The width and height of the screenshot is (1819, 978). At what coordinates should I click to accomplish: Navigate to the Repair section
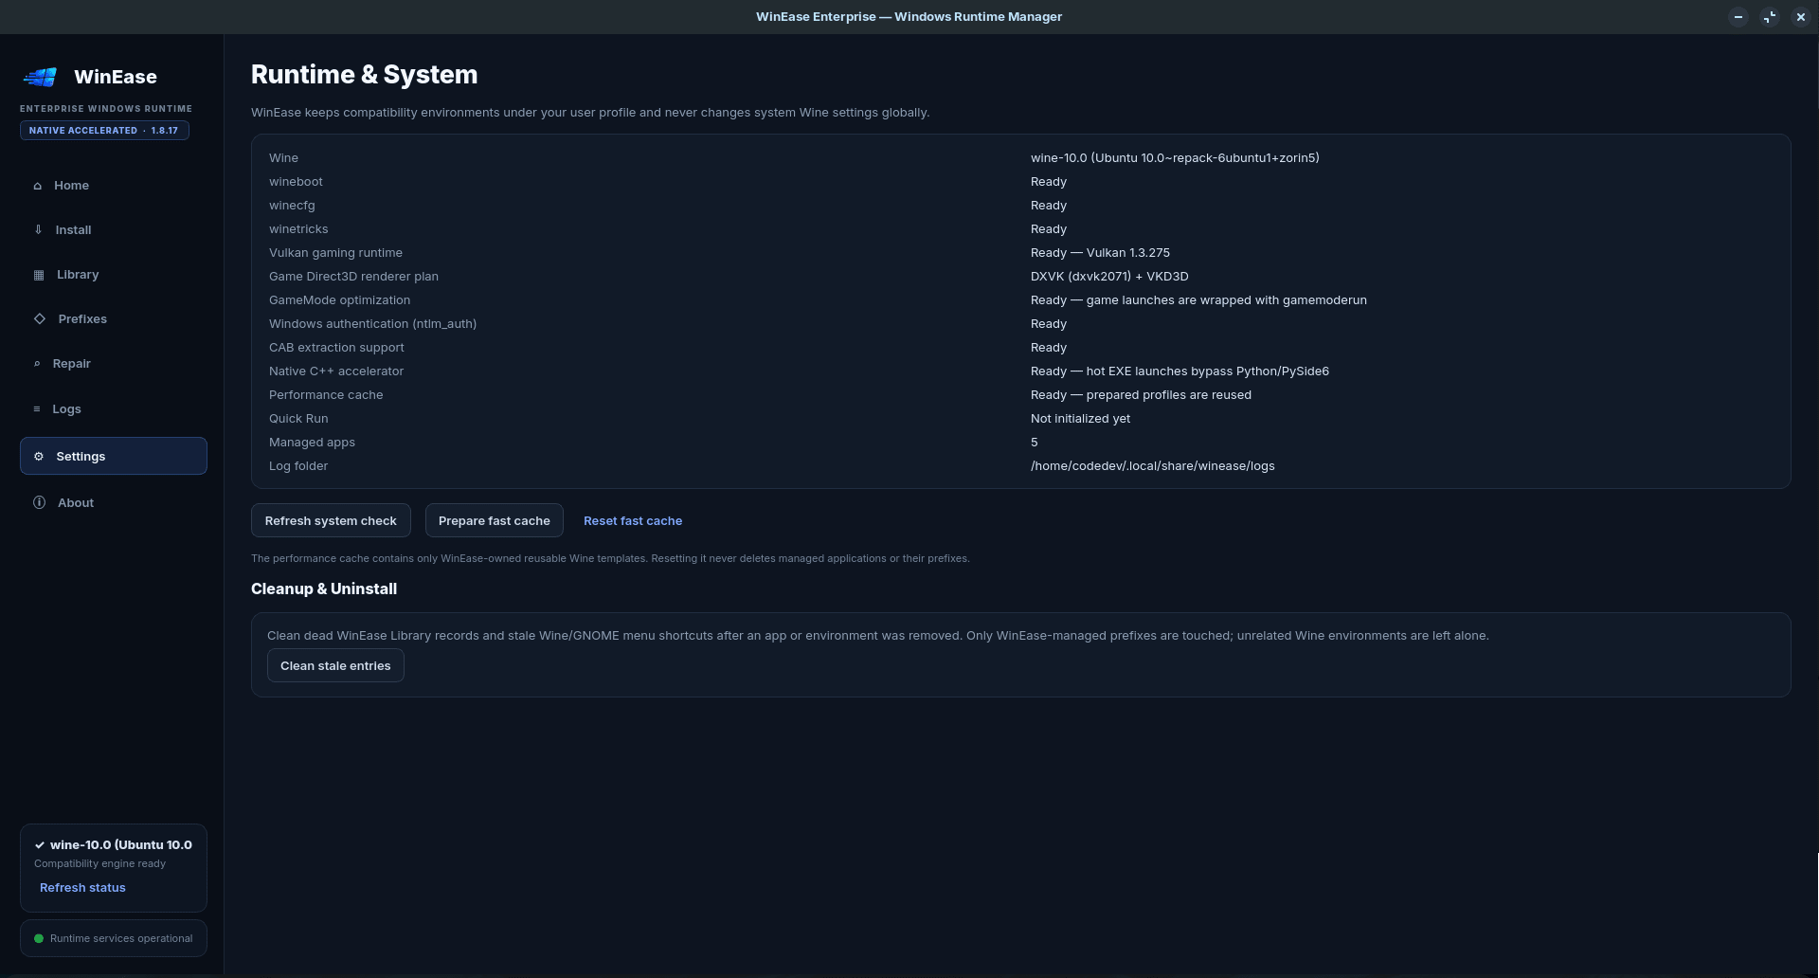click(x=114, y=364)
